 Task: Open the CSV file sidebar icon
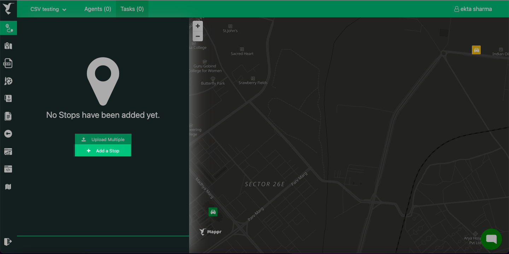pos(8,64)
